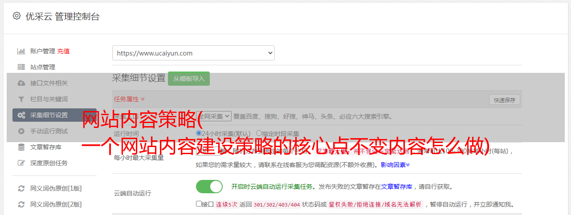
Task: Click the play icon for 手动运行测试
Action: pyautogui.click(x=21, y=131)
